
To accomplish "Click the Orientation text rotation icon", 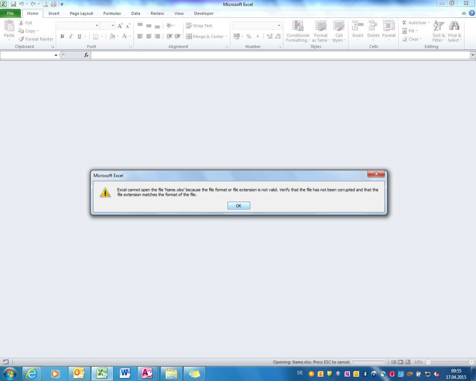I will point(169,26).
